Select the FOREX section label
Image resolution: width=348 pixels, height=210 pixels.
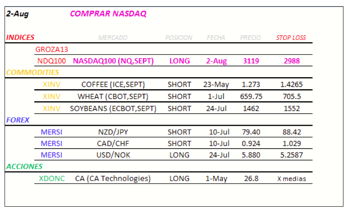[18, 120]
